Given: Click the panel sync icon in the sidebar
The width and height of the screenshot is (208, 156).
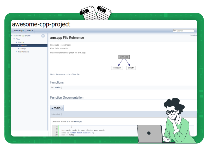Looking at the screenshot, I should 43,36.
